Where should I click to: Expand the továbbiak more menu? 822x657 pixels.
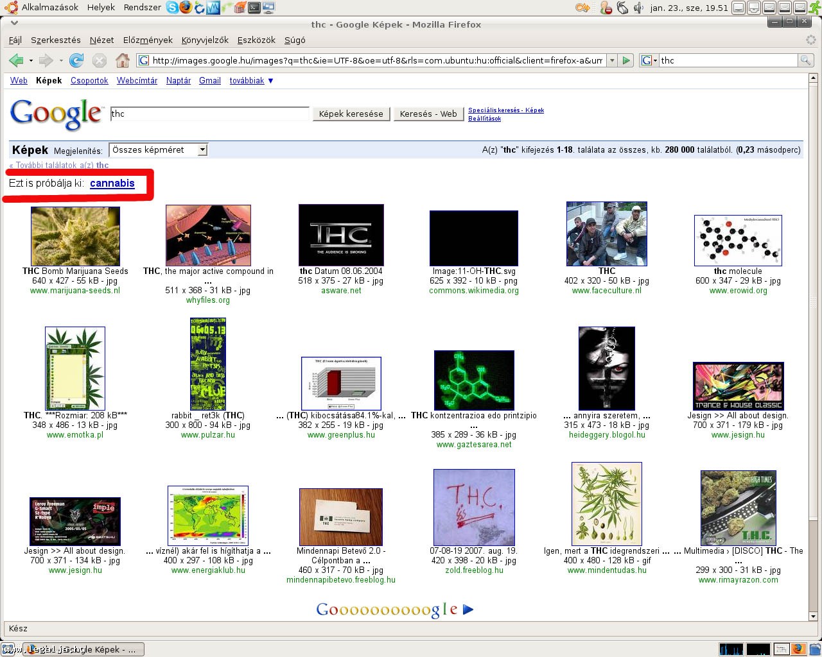(x=252, y=81)
